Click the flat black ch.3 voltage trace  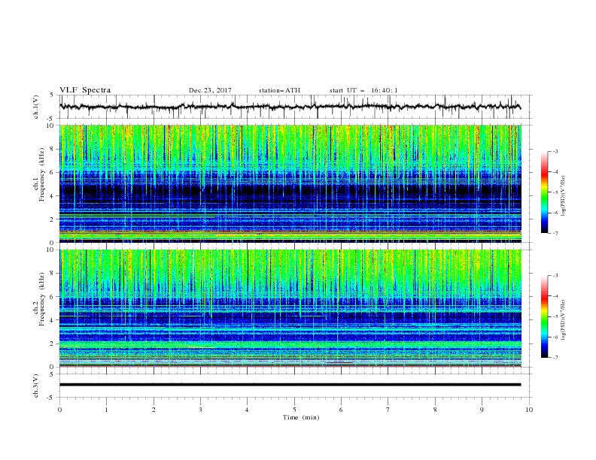[290, 385]
